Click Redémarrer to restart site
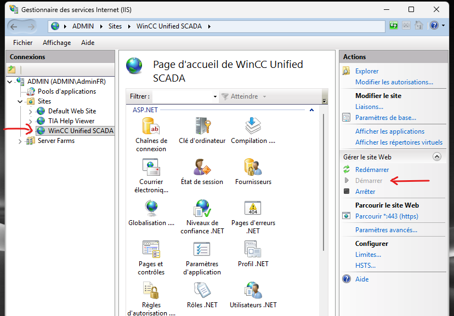Viewport: 454px width, 316px height. coord(372,170)
